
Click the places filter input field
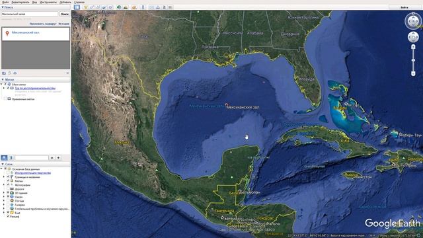coord(31,158)
